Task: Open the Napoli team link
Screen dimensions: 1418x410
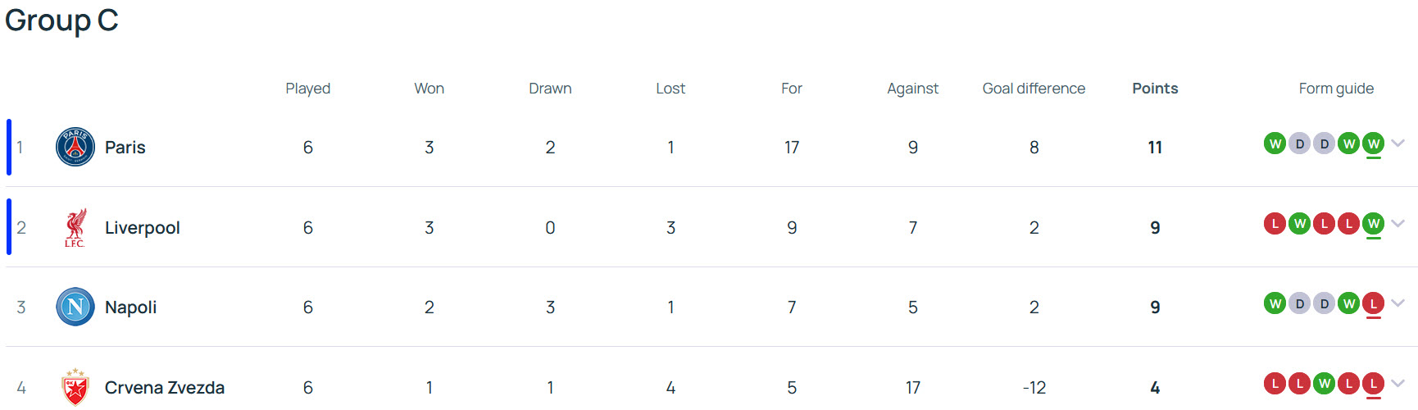Action: click(x=131, y=307)
